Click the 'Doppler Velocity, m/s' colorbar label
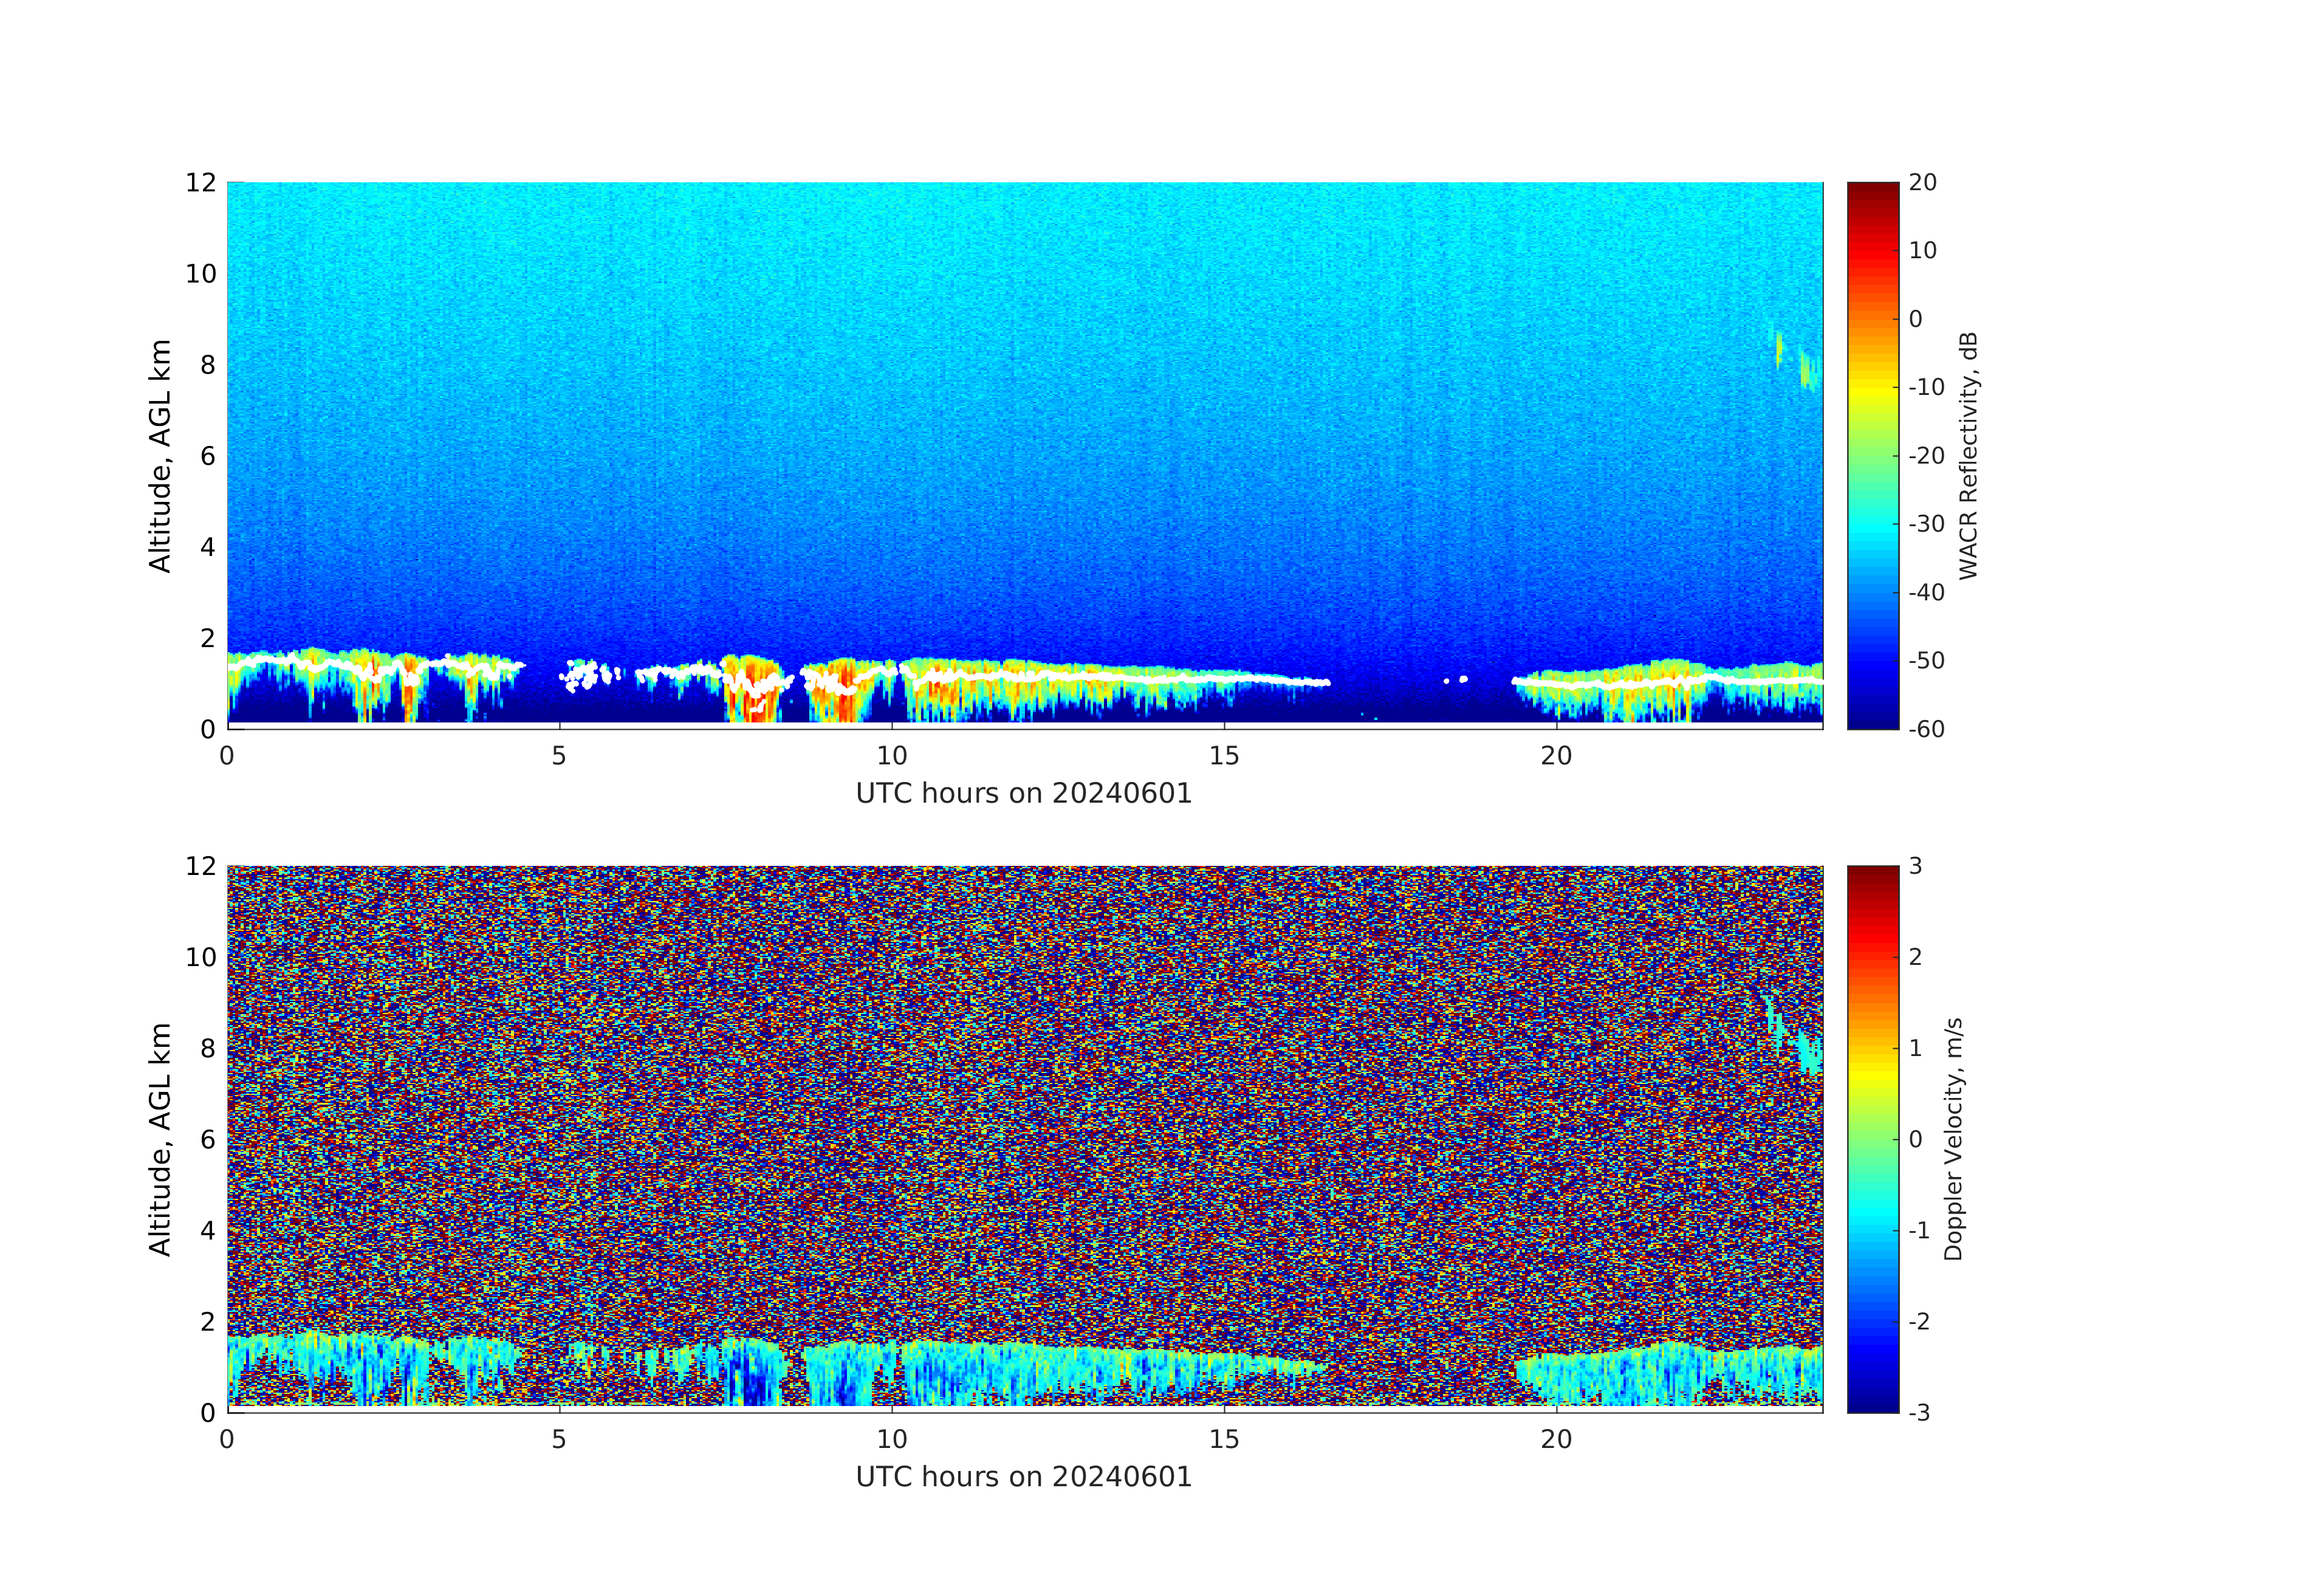 pos(1953,1138)
